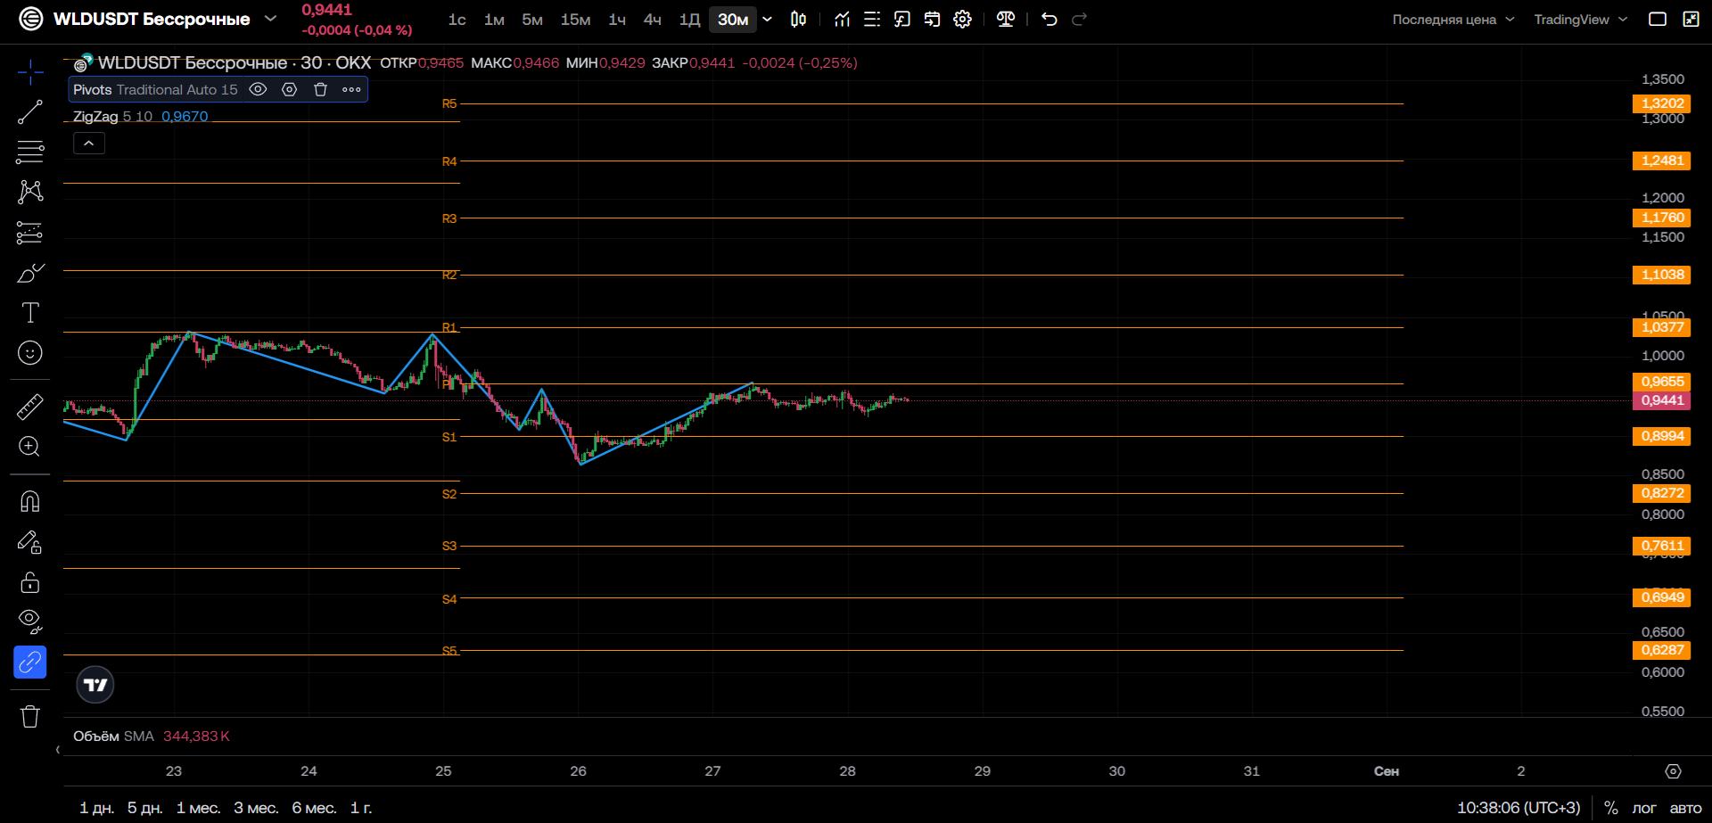1712x823 pixels.
Task: Switch to 4ч timeframe
Action: pos(653,20)
